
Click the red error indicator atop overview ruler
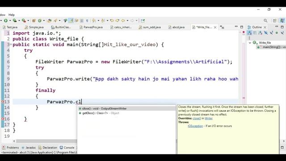[x=244, y=32]
